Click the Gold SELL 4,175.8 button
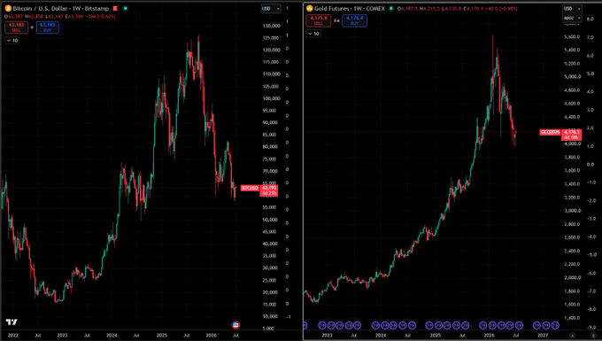 [x=319, y=20]
